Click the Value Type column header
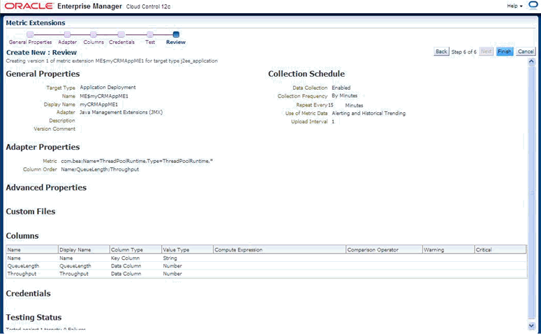Viewport: 541px width, 335px height. click(187, 249)
